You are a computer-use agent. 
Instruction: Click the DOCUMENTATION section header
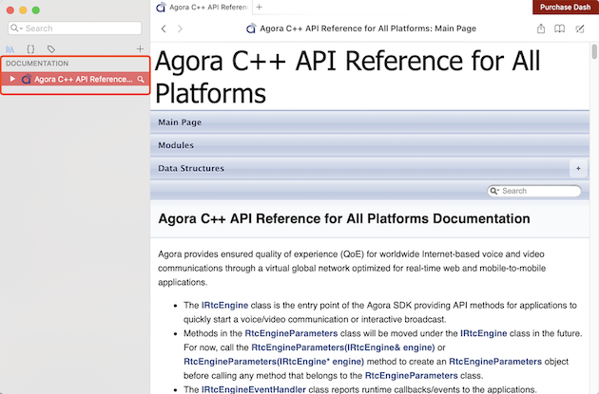37,64
